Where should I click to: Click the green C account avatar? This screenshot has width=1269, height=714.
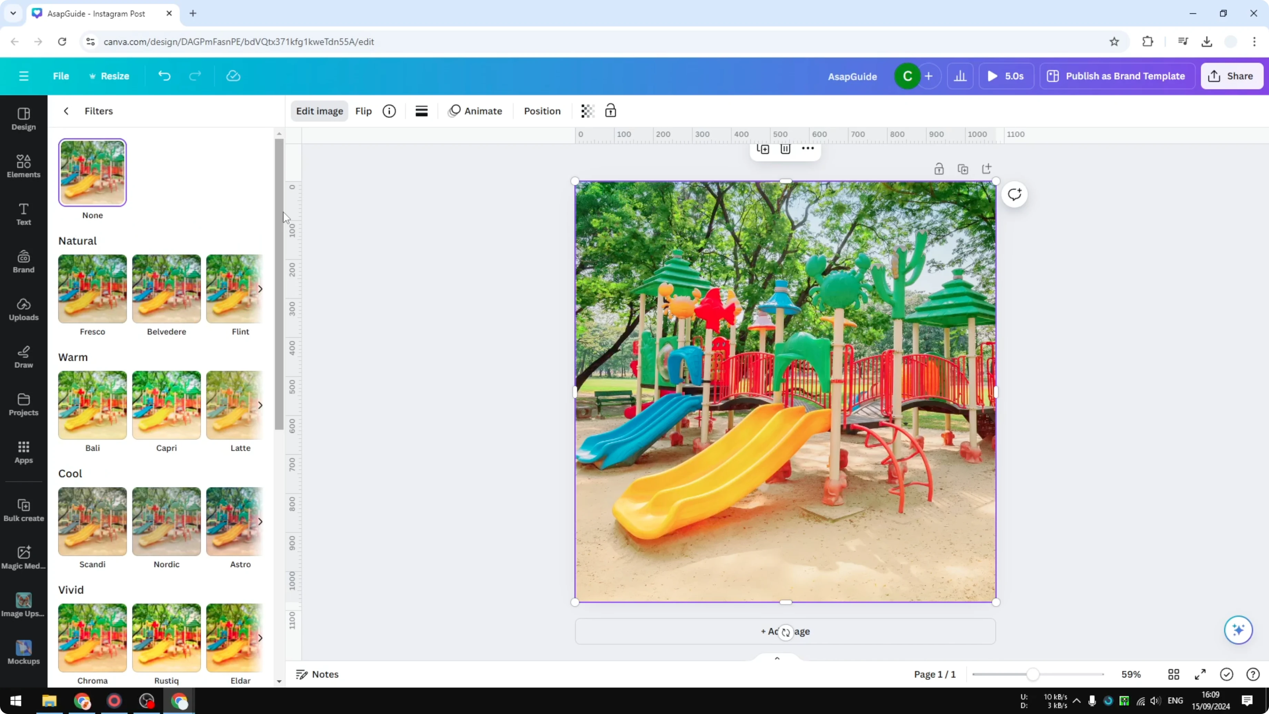(907, 76)
